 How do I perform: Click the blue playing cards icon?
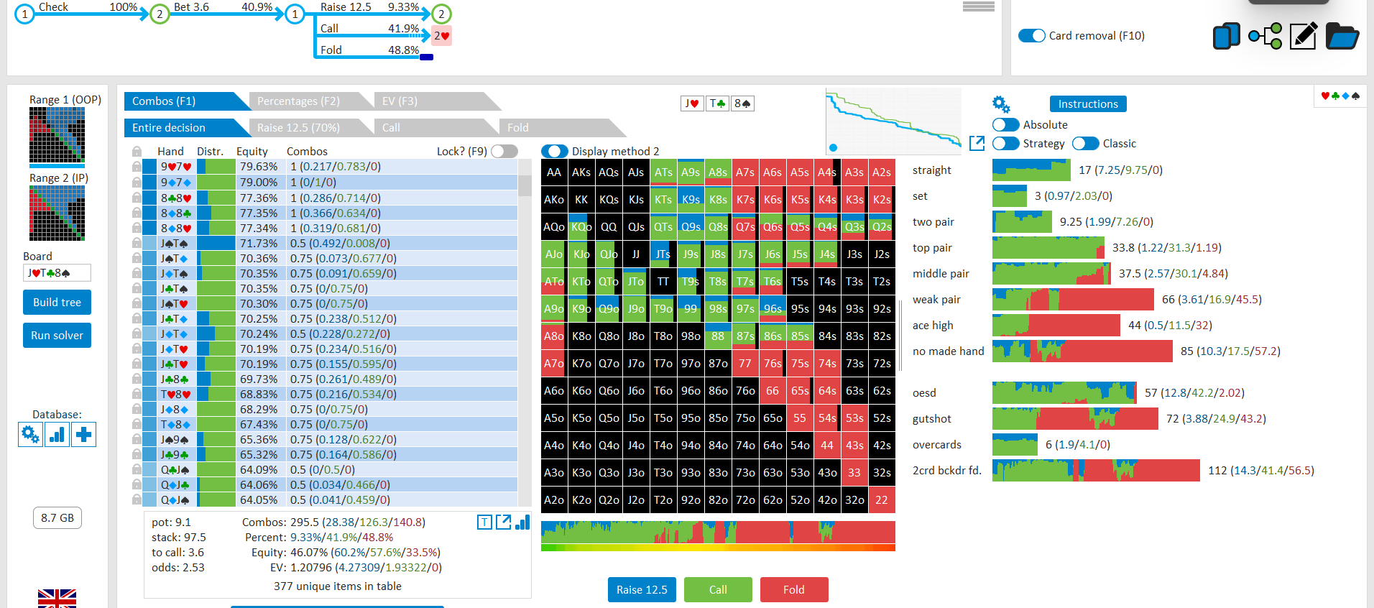click(1227, 36)
